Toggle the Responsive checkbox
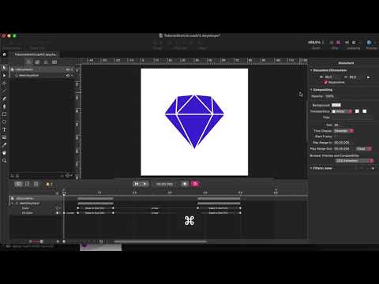The image size is (379, 284). [x=326, y=82]
